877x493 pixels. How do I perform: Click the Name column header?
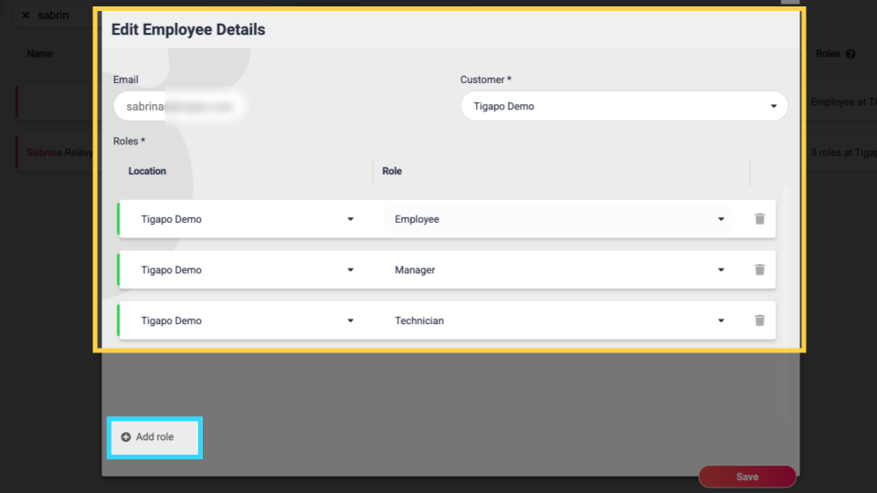click(40, 54)
